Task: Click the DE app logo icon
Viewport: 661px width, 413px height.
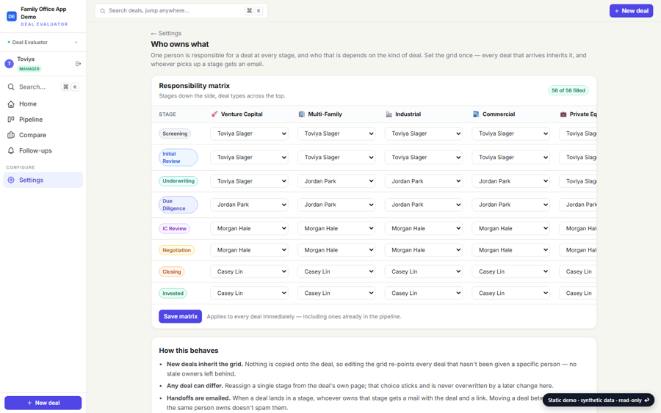Action: tap(11, 16)
